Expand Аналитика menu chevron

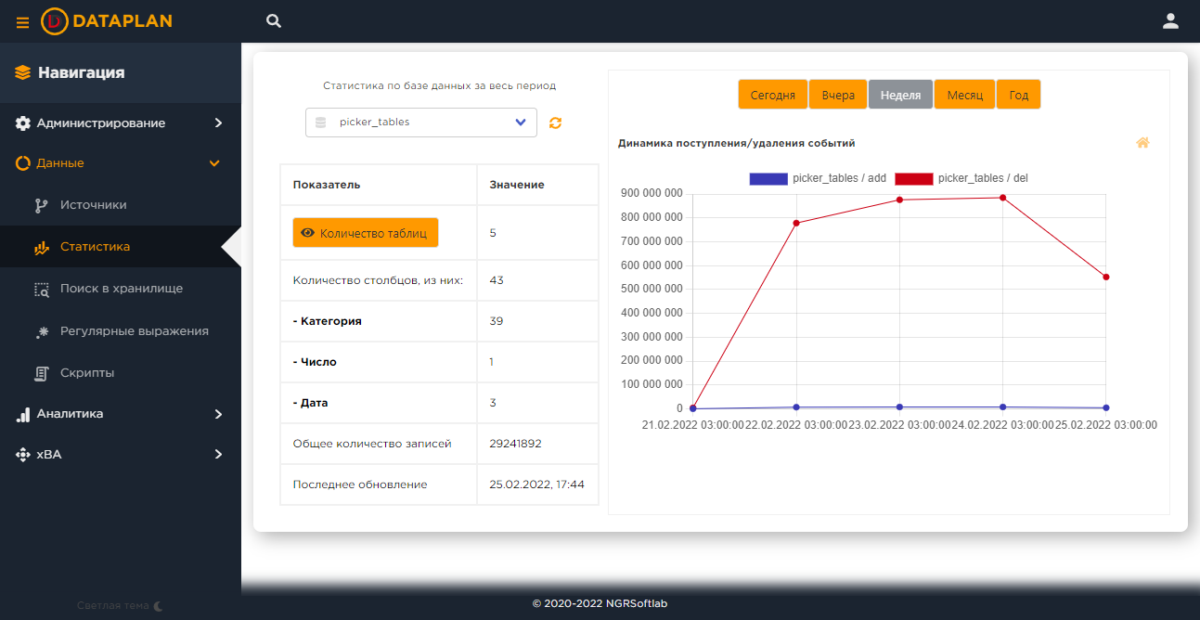click(x=218, y=414)
